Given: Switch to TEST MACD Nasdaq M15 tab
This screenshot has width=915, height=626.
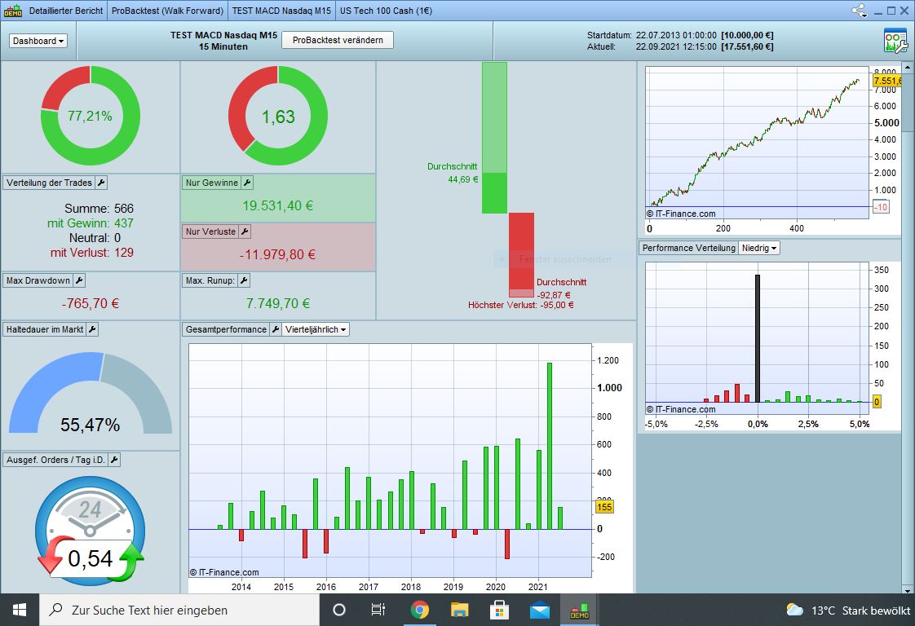Looking at the screenshot, I should click(281, 11).
